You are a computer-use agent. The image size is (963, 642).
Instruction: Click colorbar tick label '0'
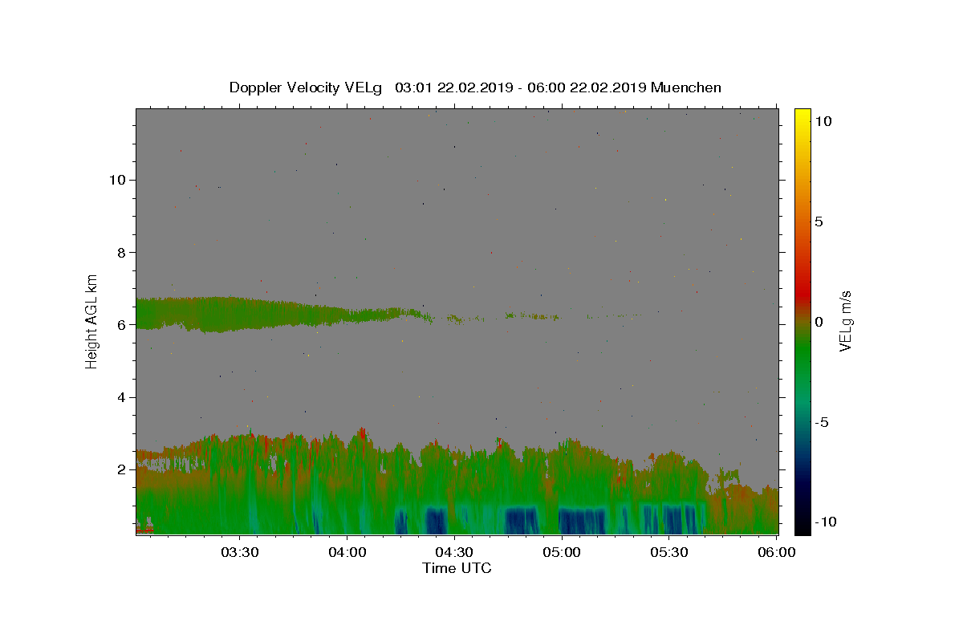818,322
